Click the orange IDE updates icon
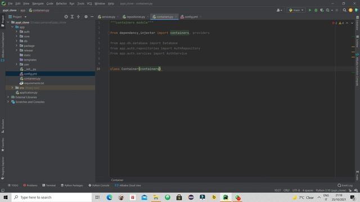The image size is (360, 202). [x=350, y=10]
